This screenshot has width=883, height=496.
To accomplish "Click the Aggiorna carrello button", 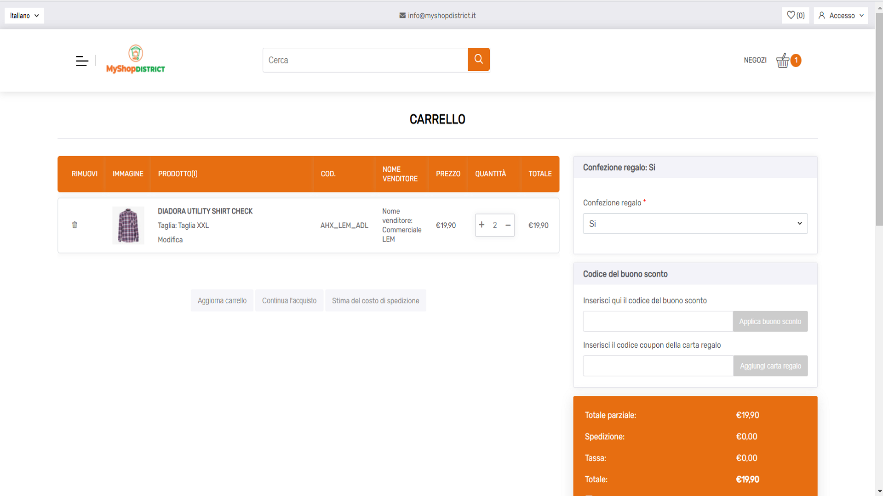I will pyautogui.click(x=222, y=300).
